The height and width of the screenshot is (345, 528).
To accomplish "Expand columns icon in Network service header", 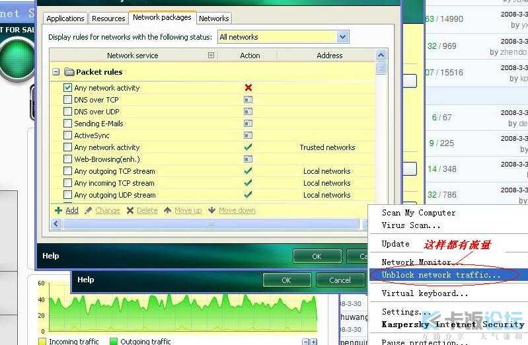I will tap(211, 56).
